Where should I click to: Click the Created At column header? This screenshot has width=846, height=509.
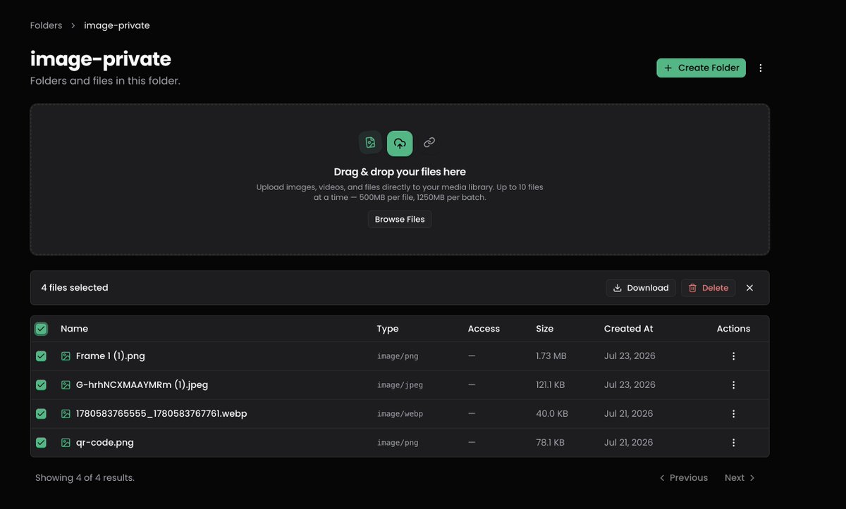point(628,329)
